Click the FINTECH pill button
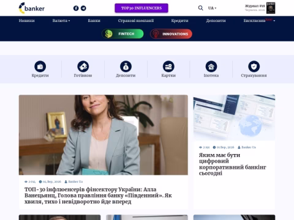The image size is (294, 220). [123, 34]
